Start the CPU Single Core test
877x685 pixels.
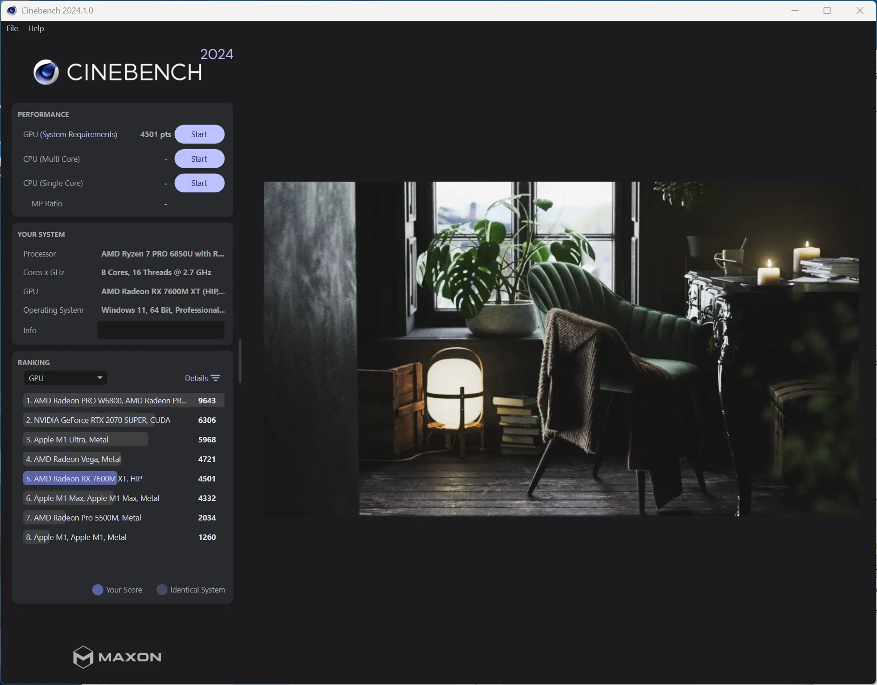199,183
